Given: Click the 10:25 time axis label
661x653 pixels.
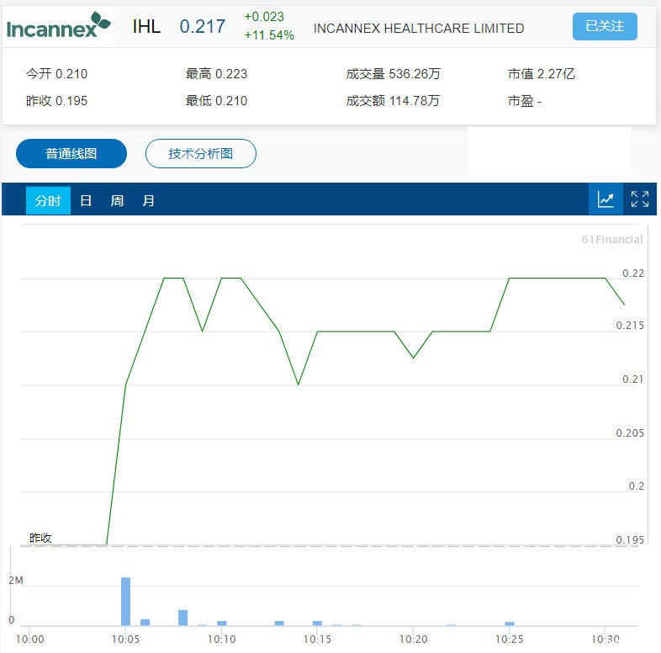Looking at the screenshot, I should point(510,639).
